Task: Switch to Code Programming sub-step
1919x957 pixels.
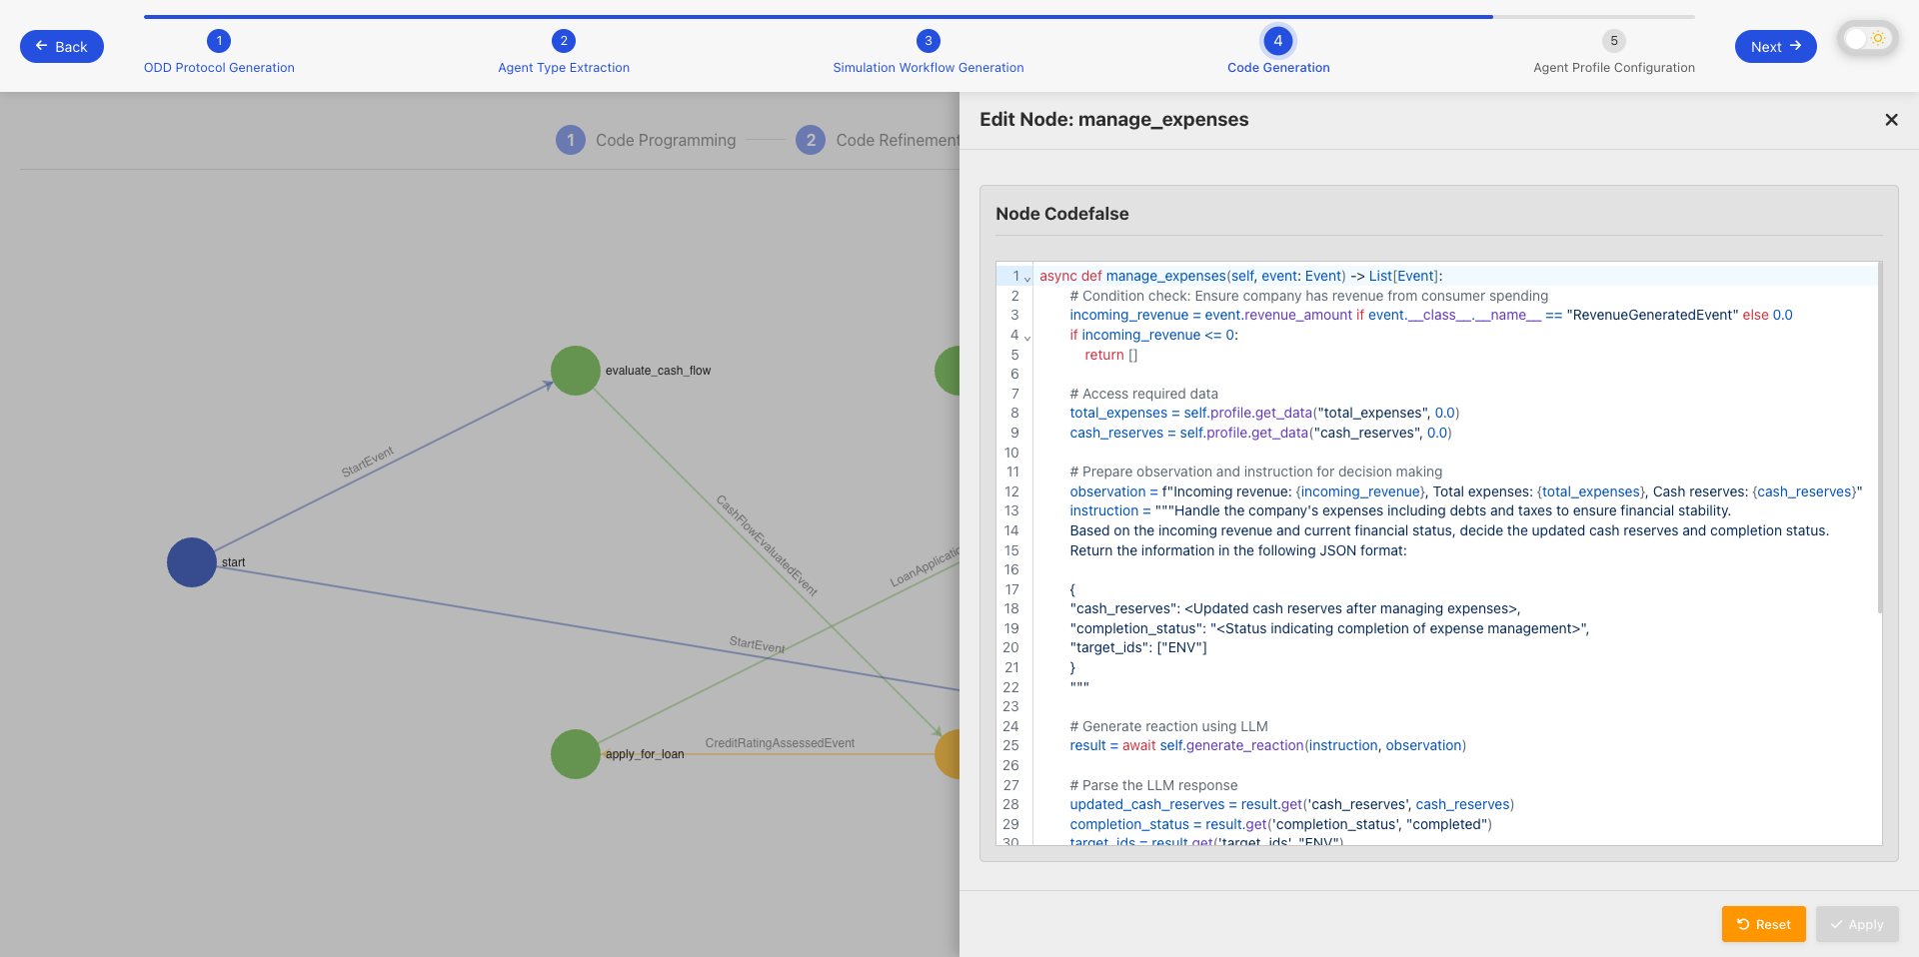Action: coord(646,140)
